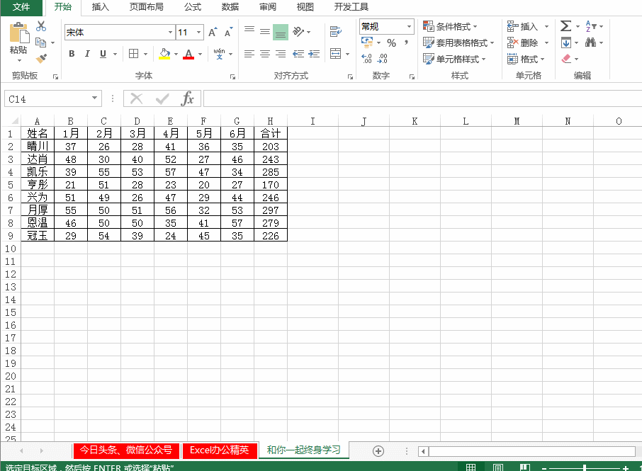This screenshot has width=642, height=471.
Task: Click AutoSum sigma icon
Action: coord(566,26)
